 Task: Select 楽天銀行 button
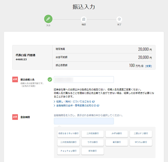tap(117, 142)
